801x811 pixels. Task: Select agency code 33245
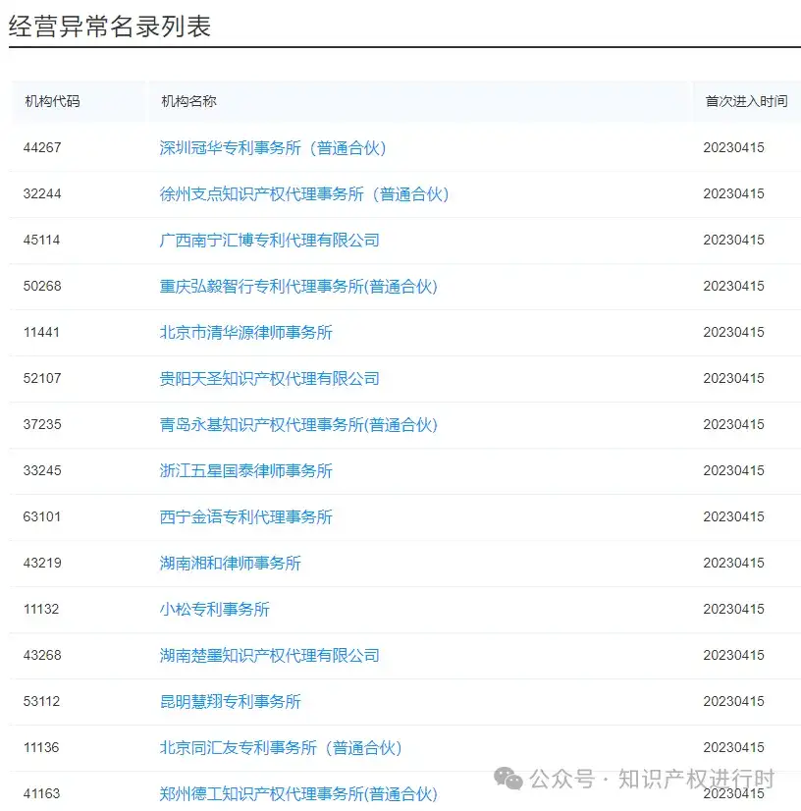pos(42,470)
